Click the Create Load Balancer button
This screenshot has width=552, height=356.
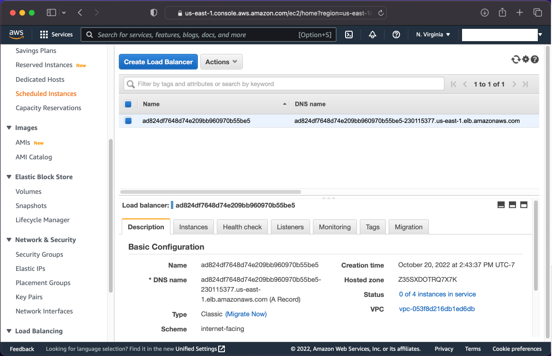point(158,62)
